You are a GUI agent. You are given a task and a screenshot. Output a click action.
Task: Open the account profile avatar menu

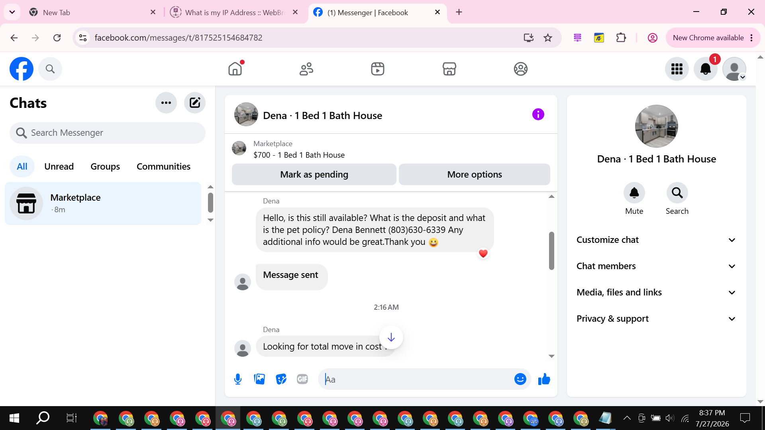(x=734, y=69)
